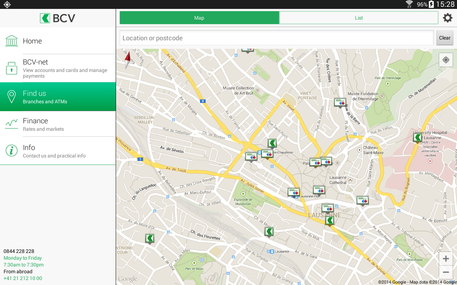Click the Info contact icon
Viewport: 457px width, 285px height.
[x=12, y=150]
